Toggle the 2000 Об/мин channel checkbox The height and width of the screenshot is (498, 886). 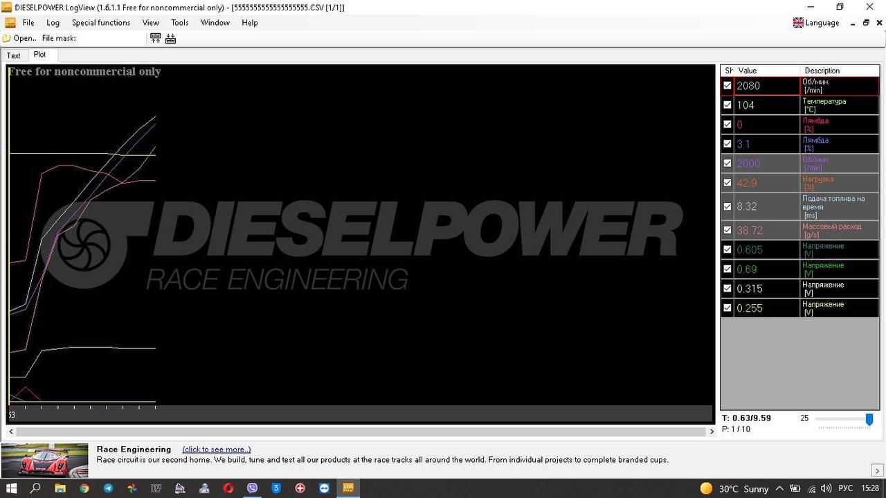727,163
